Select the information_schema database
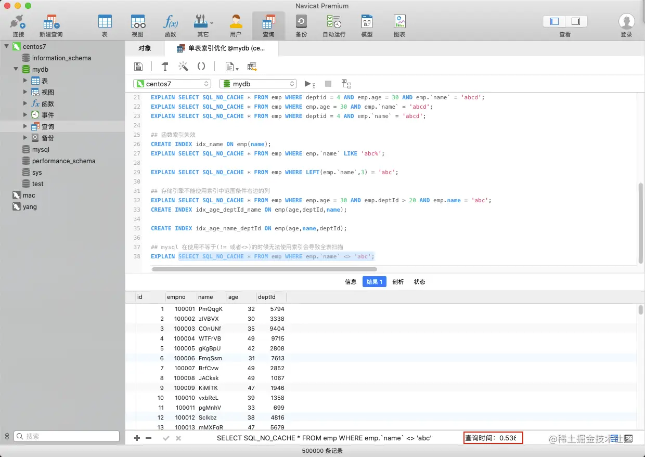Screen dimensions: 645x457 pos(62,58)
